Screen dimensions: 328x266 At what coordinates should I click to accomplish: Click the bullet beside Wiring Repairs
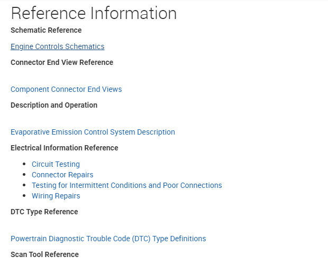(x=25, y=196)
